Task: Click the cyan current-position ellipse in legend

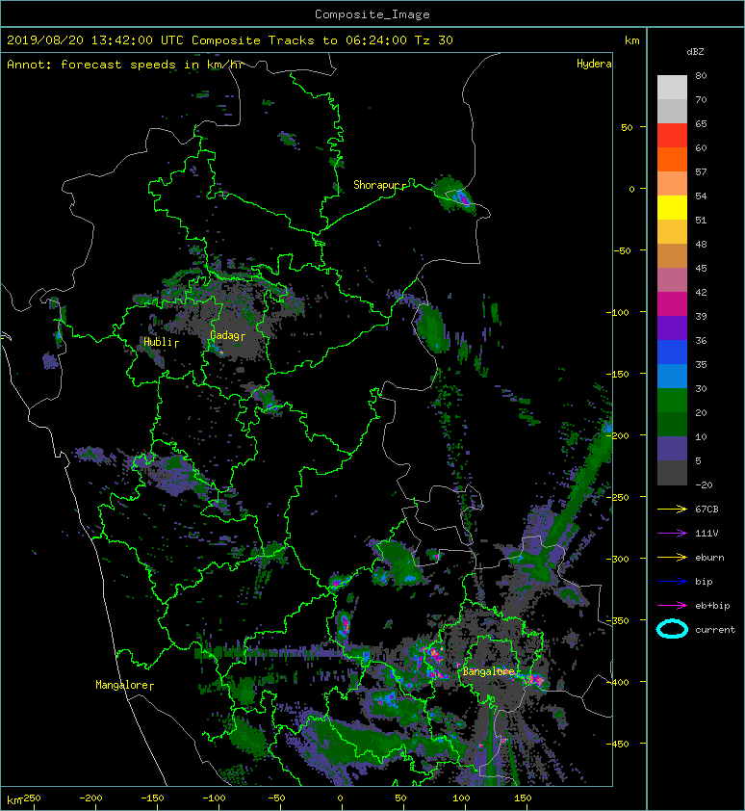Action: (x=672, y=629)
